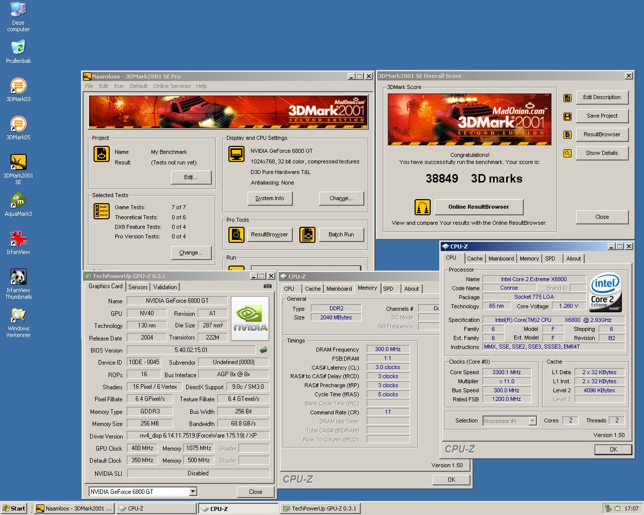
Task: Open the Cache tab in the front CPU-Z window
Action: click(474, 259)
